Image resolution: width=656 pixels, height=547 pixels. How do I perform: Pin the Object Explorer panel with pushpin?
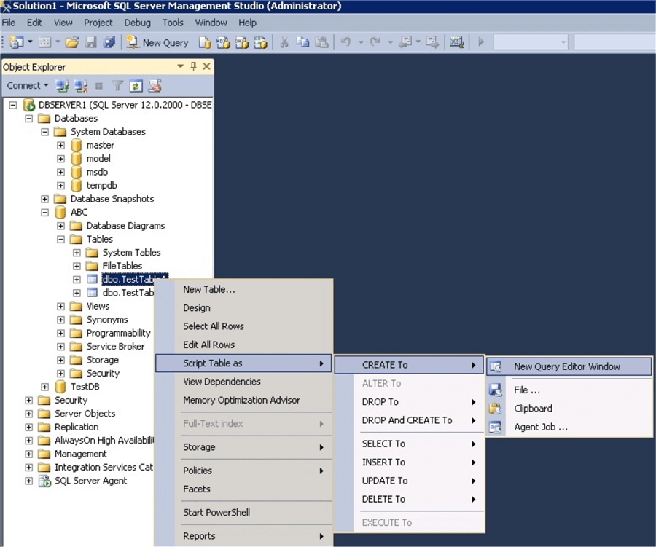click(x=193, y=66)
